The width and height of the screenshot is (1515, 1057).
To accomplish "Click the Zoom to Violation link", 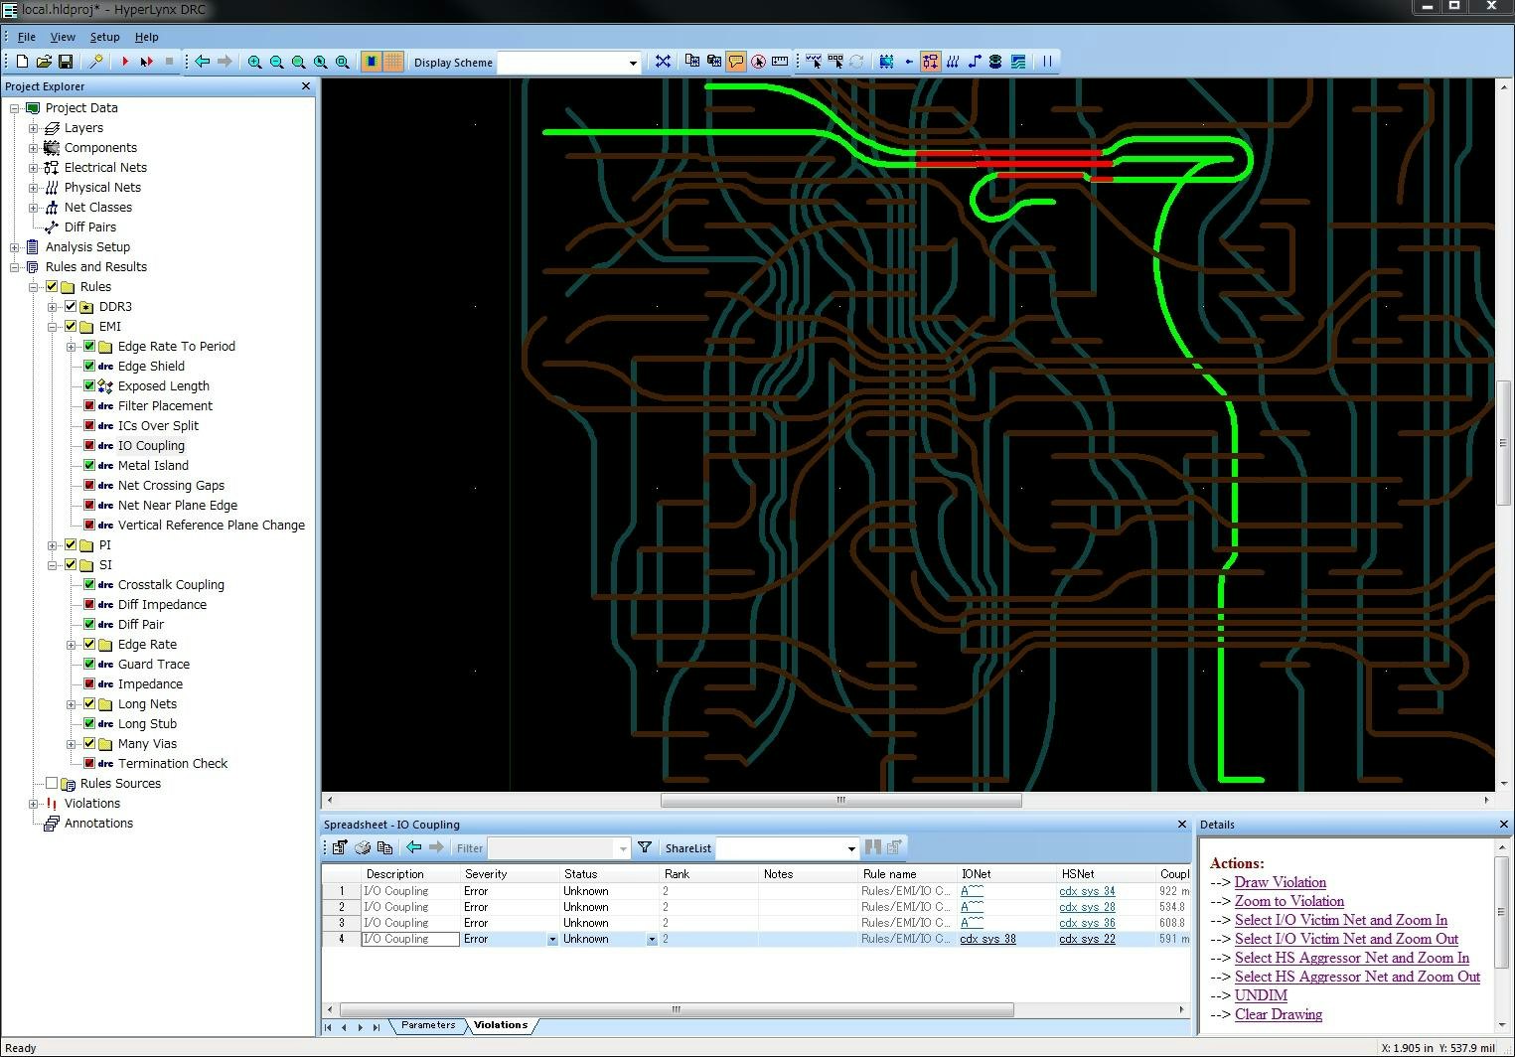I will point(1288,901).
